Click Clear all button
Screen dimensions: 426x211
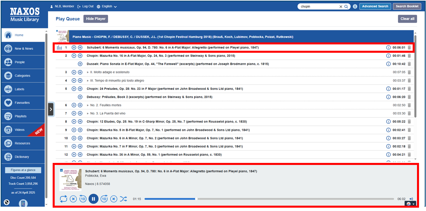[x=407, y=19]
